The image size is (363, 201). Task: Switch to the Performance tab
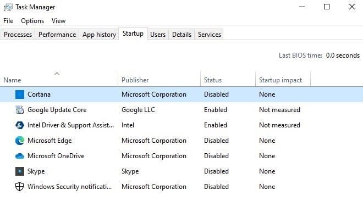[57, 35]
